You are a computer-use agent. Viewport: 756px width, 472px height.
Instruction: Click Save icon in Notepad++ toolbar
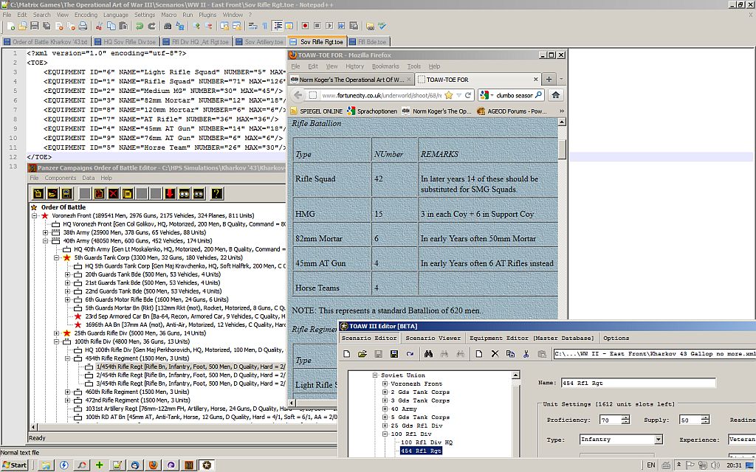tap(34, 26)
